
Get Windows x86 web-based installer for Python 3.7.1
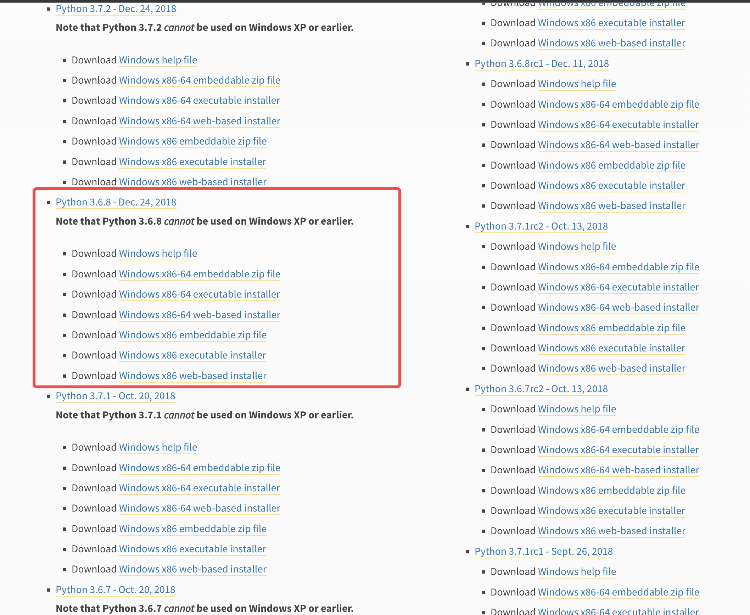(x=193, y=569)
